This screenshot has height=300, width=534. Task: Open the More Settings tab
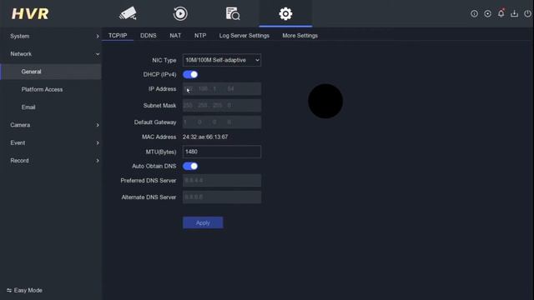point(300,35)
